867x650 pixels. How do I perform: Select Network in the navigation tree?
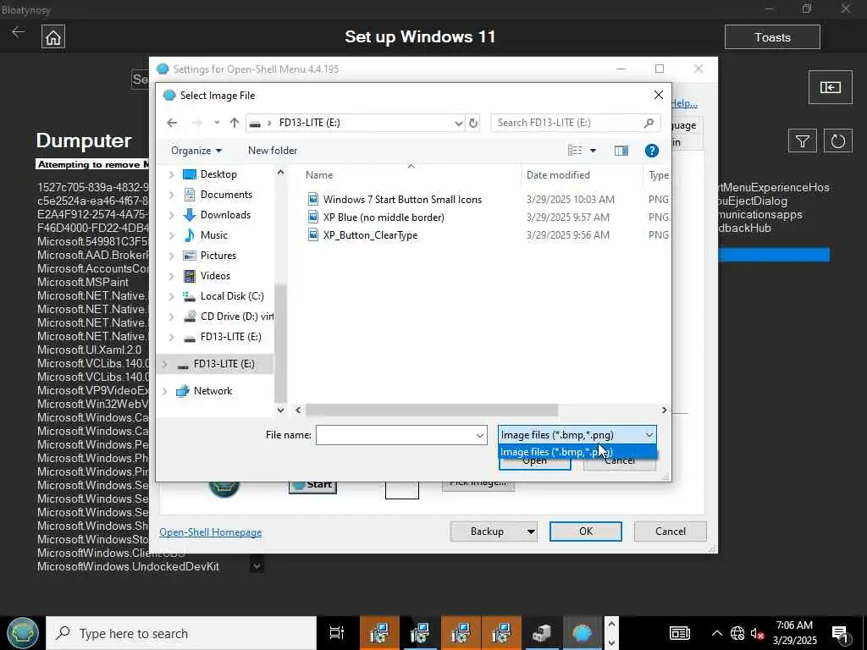(213, 391)
